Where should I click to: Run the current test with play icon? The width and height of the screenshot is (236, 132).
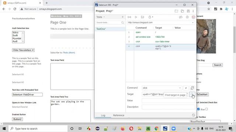tap(136, 17)
